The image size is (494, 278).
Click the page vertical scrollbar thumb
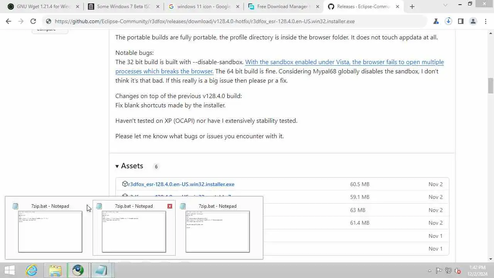point(491,86)
